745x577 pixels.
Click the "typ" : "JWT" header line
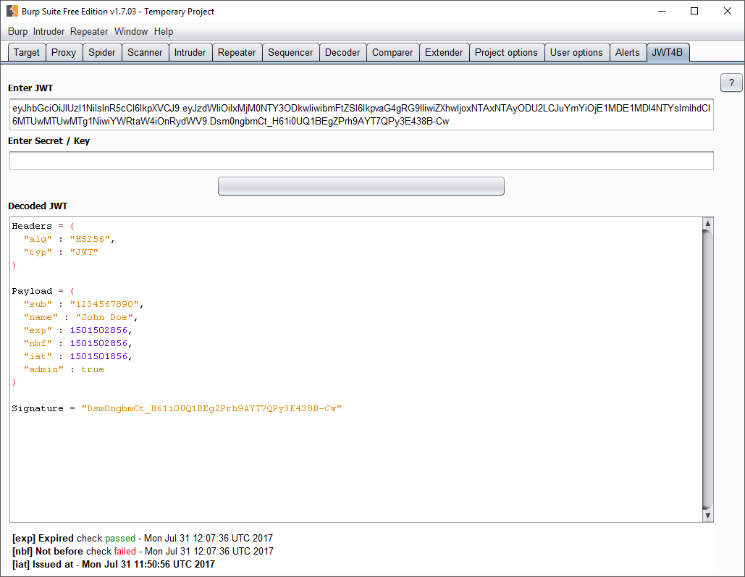tap(61, 252)
